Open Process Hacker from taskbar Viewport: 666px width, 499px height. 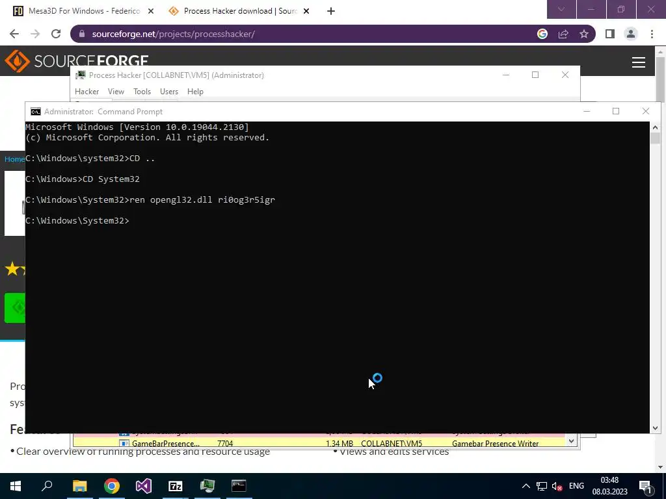pos(207,486)
